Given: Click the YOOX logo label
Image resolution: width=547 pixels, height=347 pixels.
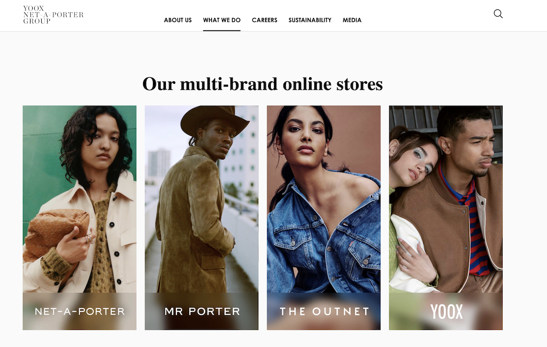Looking at the screenshot, I should (446, 312).
